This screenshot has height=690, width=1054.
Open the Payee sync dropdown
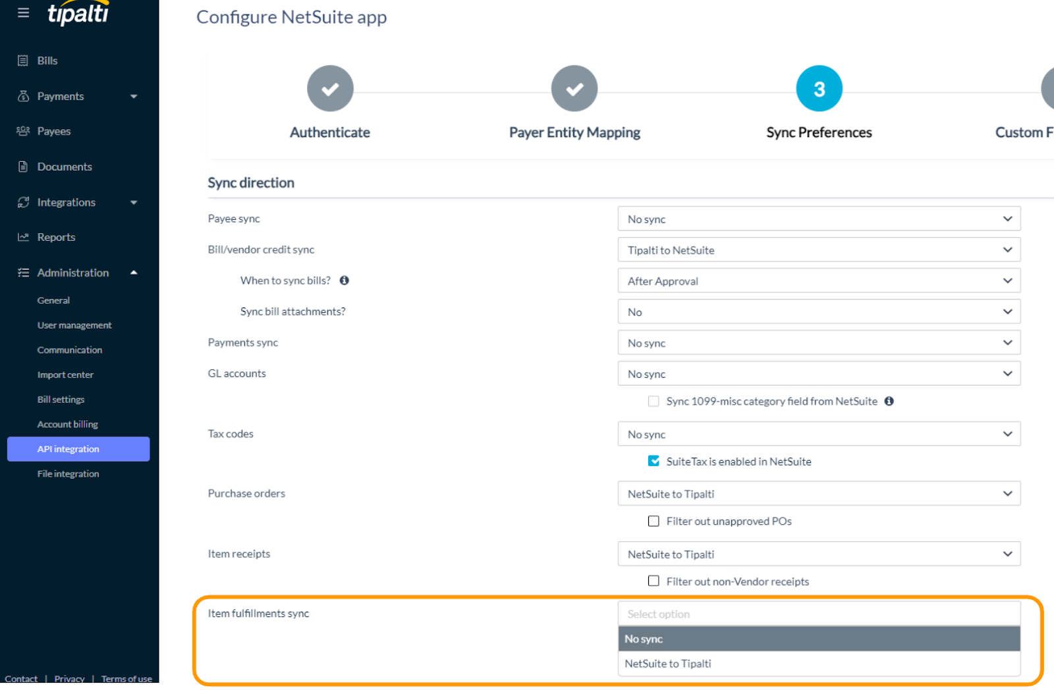(x=819, y=219)
